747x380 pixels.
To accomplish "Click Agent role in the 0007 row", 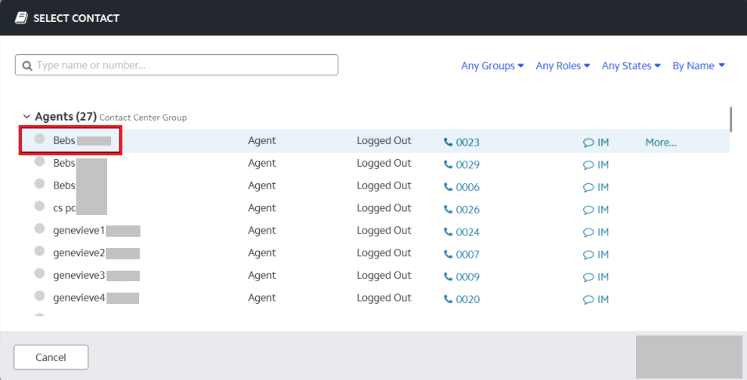I will (x=261, y=253).
